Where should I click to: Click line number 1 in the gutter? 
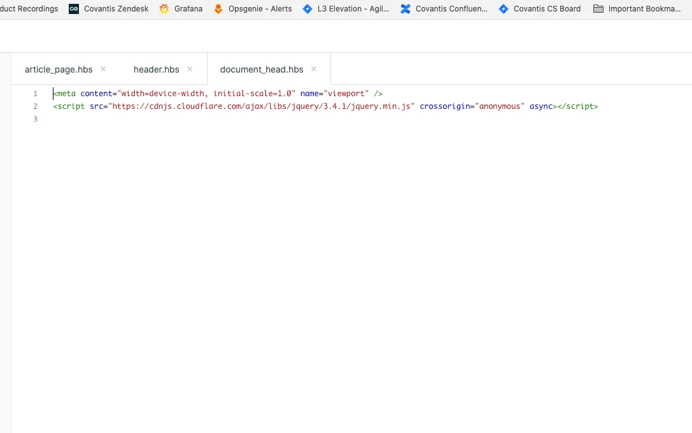tap(35, 94)
